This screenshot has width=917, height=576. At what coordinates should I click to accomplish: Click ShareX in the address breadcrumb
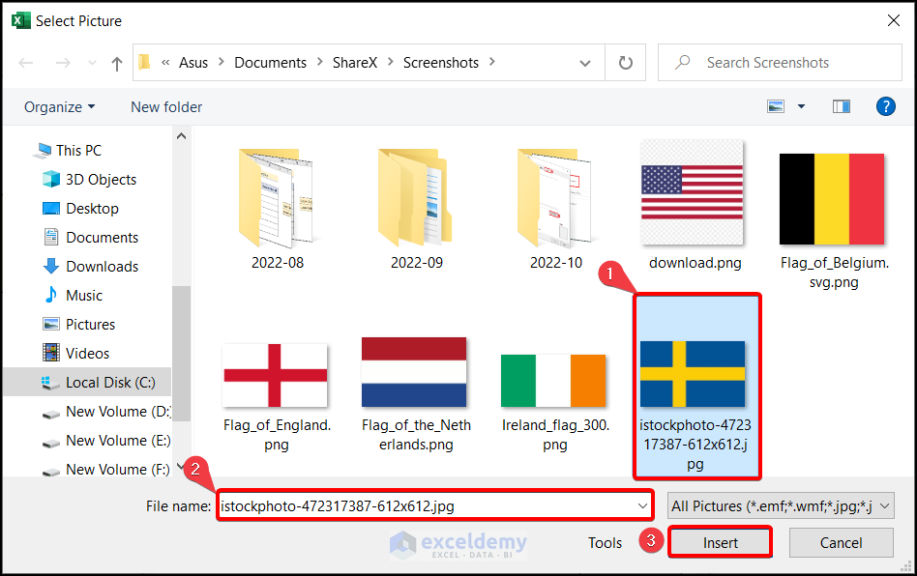click(x=354, y=63)
